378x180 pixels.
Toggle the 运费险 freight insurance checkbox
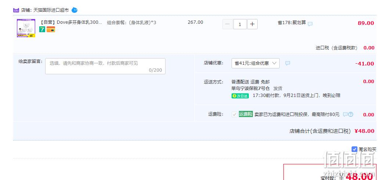[234, 115]
